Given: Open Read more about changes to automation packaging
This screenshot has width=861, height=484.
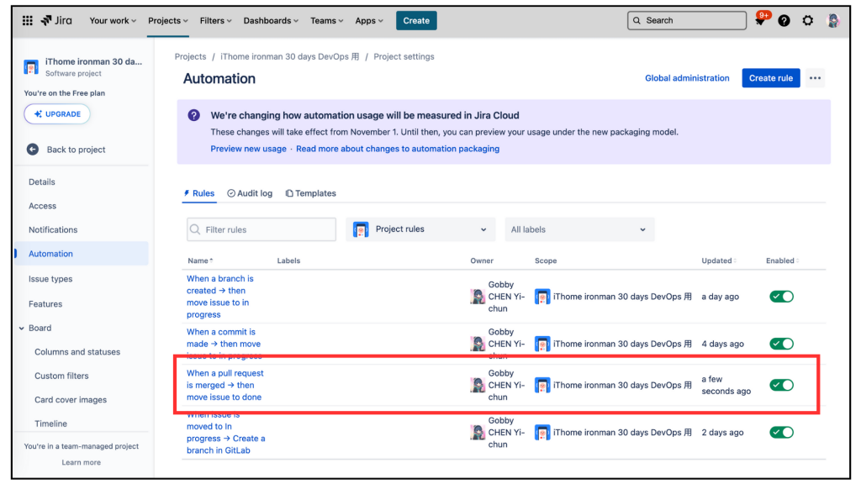Looking at the screenshot, I should point(398,149).
